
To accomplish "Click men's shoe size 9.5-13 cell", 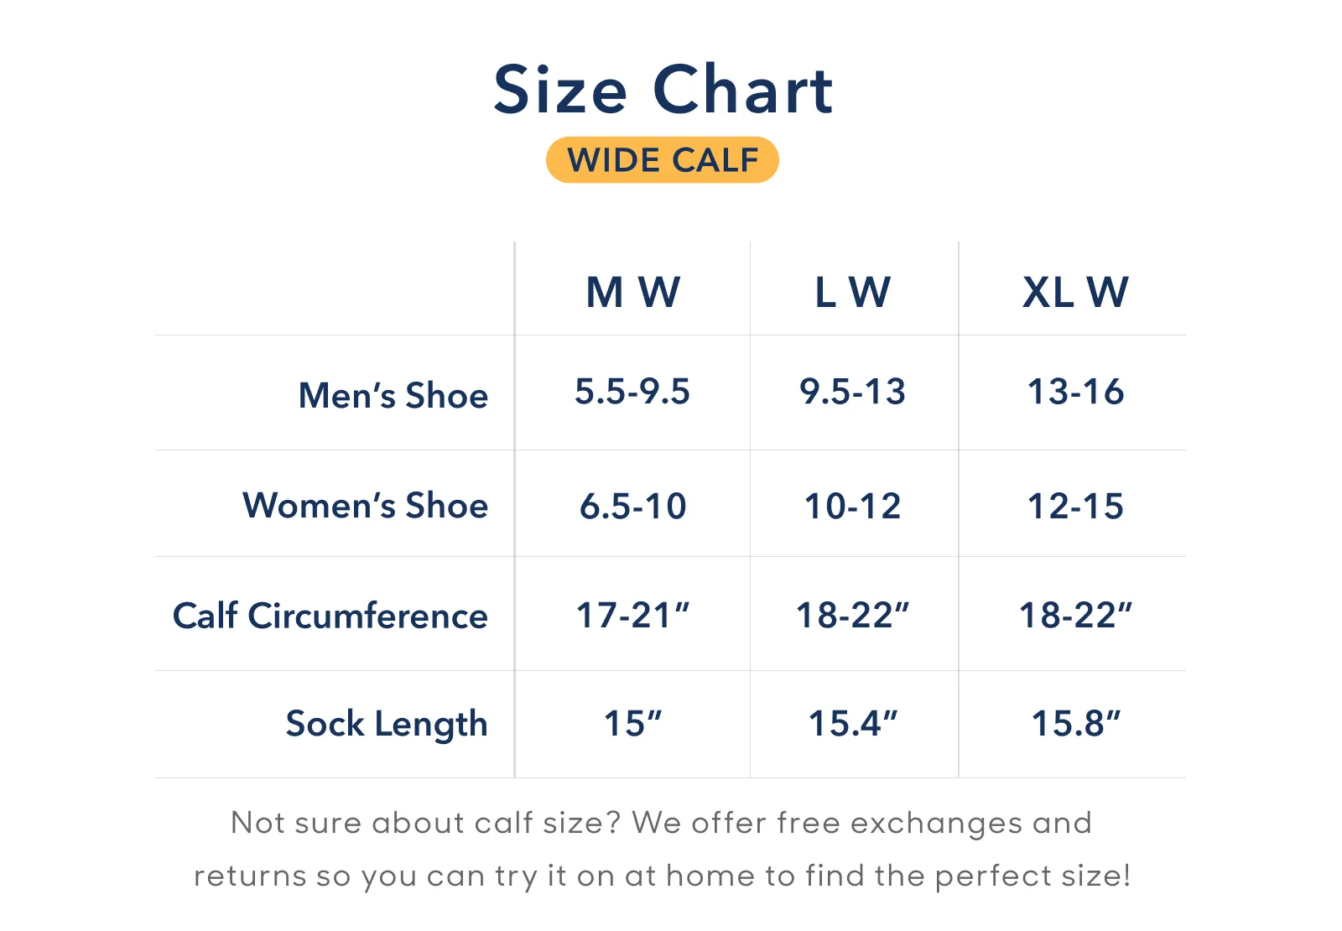I will (853, 392).
